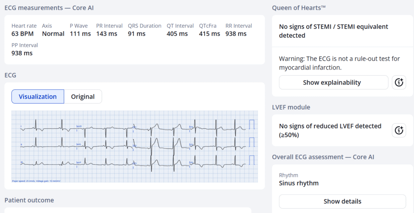Click the QTcFra 415 ms measurement
Image resolution: width=414 pixels, height=213 pixels.
(209, 34)
